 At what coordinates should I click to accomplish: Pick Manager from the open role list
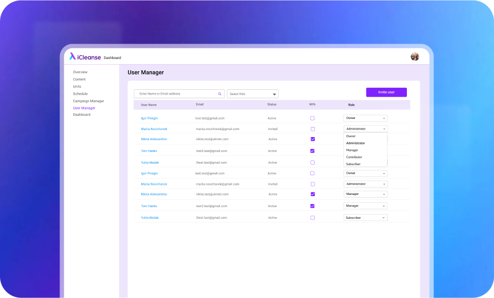coord(352,150)
